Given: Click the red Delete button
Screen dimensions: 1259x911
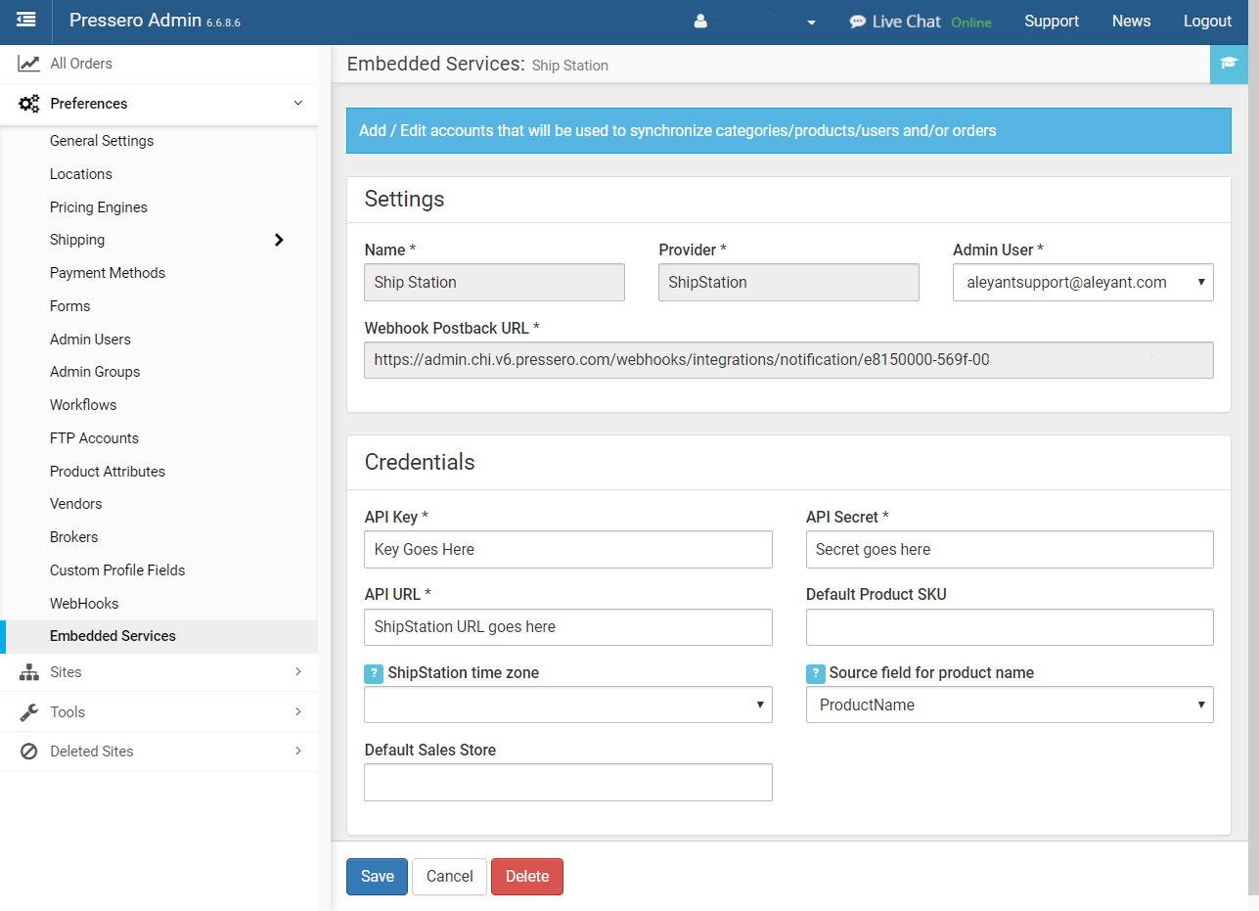Looking at the screenshot, I should [527, 877].
